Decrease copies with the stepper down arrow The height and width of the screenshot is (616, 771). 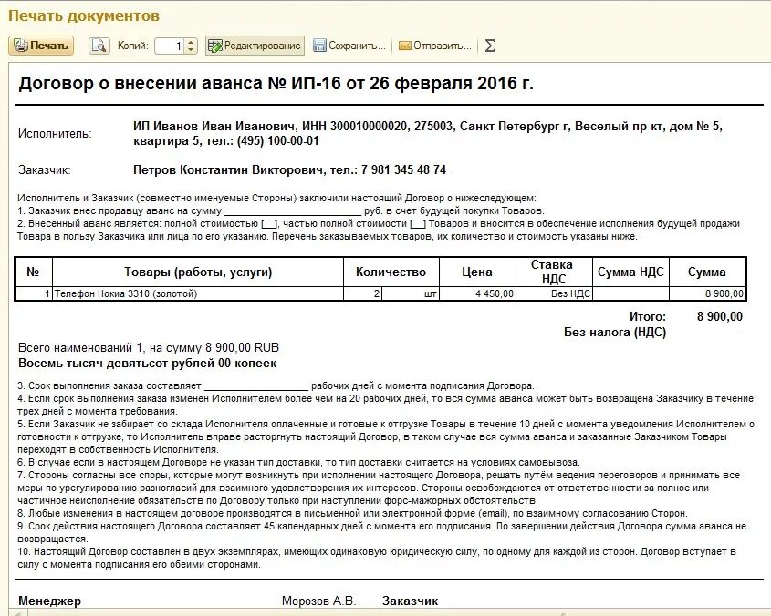point(191,50)
